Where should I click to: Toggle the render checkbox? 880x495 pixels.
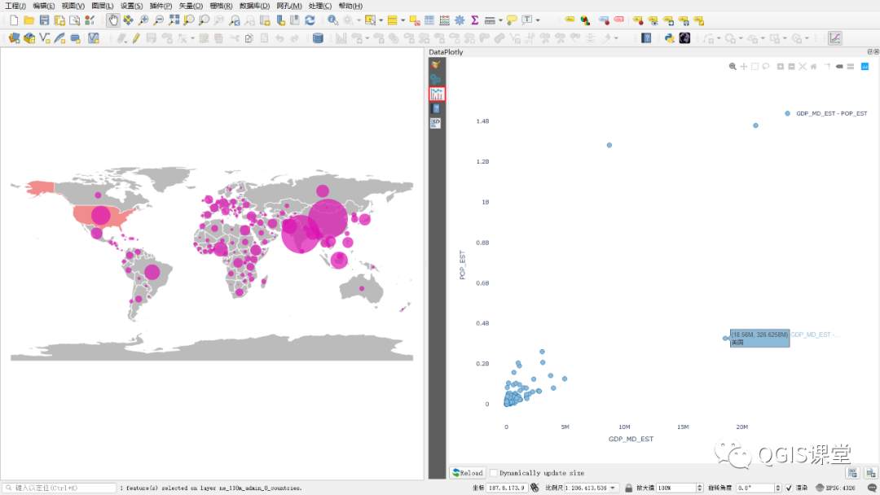click(789, 488)
